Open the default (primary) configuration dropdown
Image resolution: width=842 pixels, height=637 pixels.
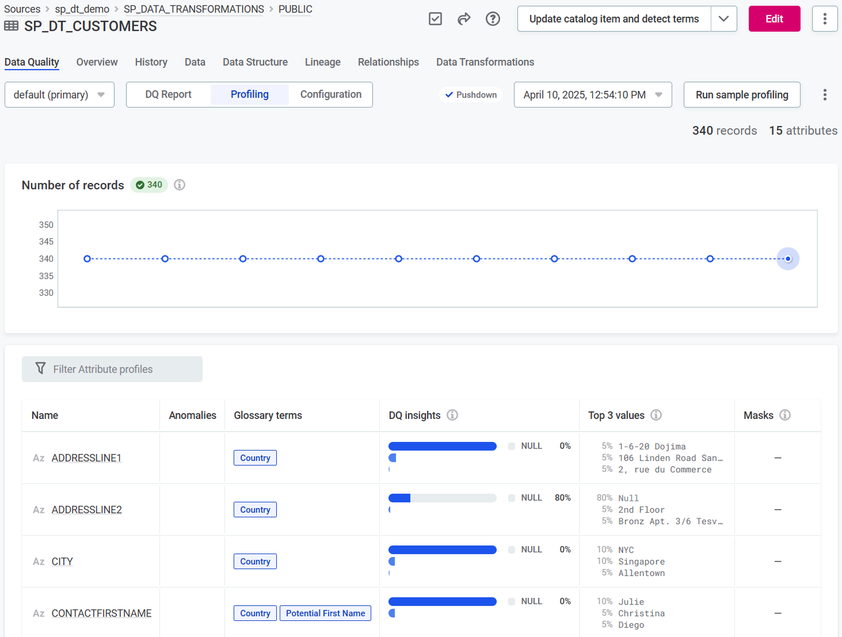click(59, 94)
